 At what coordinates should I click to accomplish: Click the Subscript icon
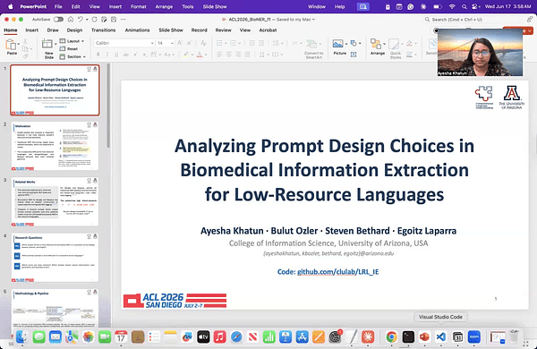coord(144,55)
